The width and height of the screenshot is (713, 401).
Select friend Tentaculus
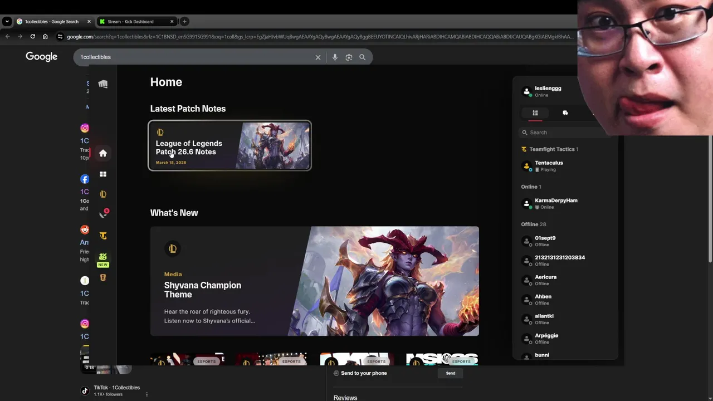(565, 166)
